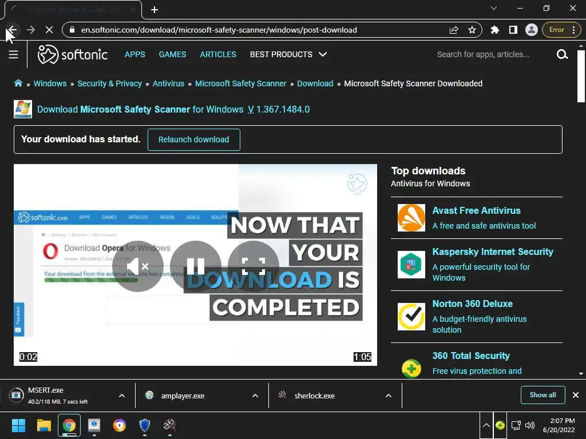
Task: Unmute the video with the speaker icon
Action: (x=138, y=266)
